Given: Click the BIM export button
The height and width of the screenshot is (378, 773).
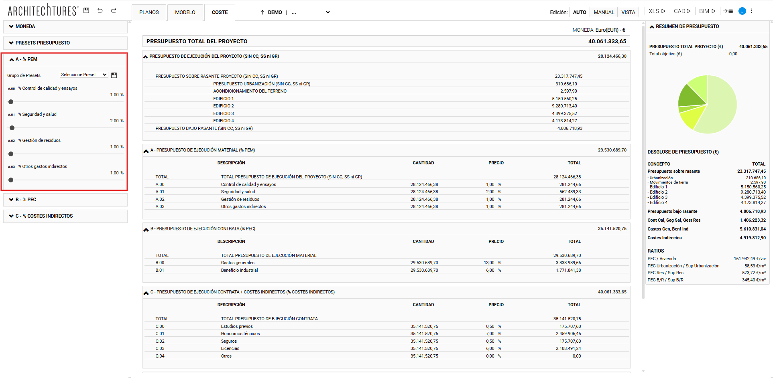Looking at the screenshot, I should click(x=707, y=11).
